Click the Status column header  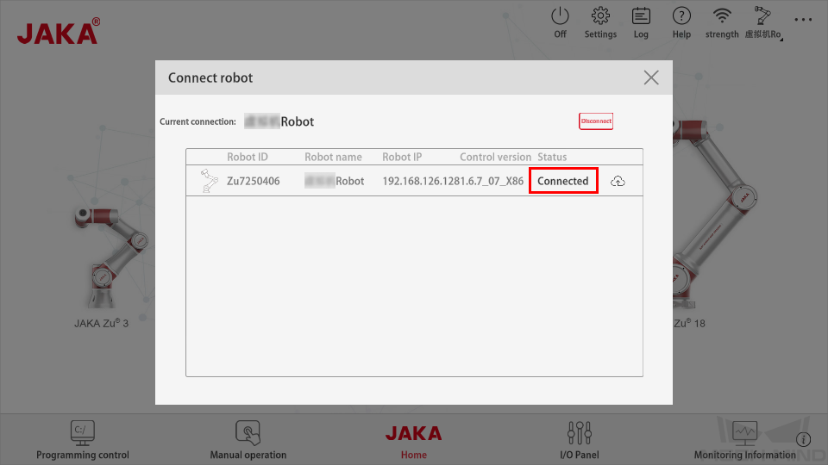coord(552,157)
